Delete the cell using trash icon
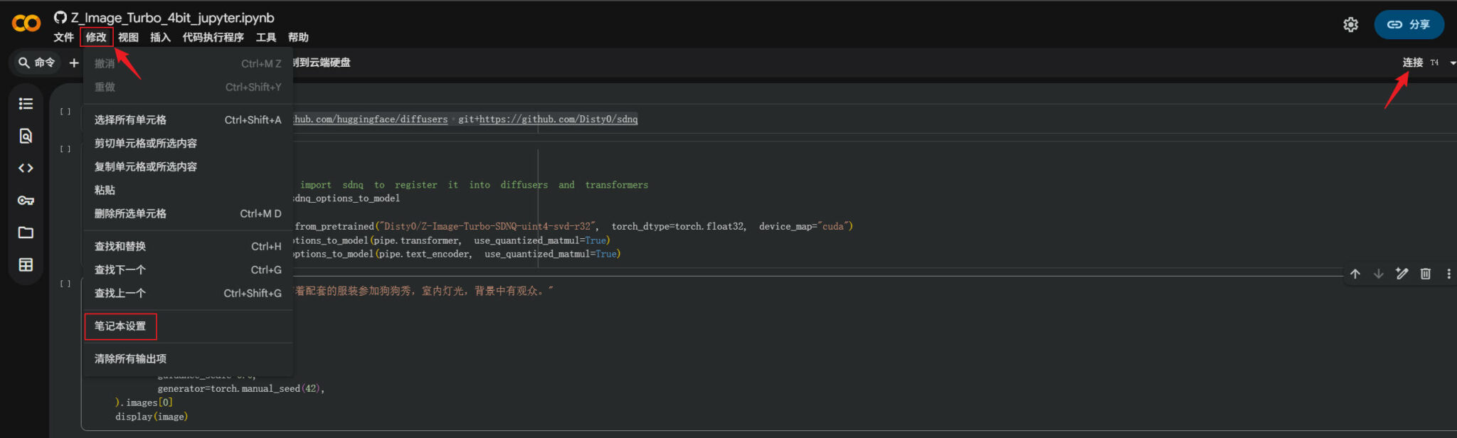 [1426, 274]
